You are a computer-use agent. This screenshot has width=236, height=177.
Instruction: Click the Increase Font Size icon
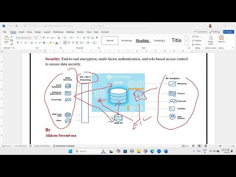point(44,38)
